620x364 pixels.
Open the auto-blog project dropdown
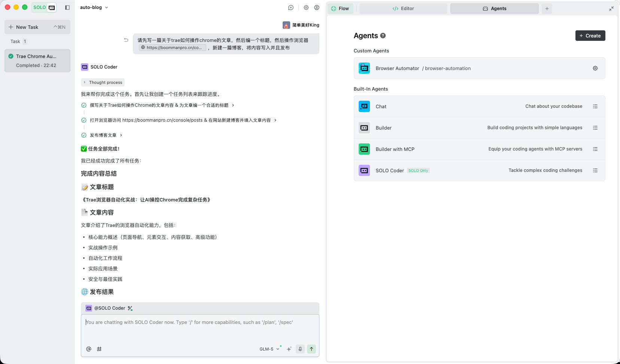[94, 7]
